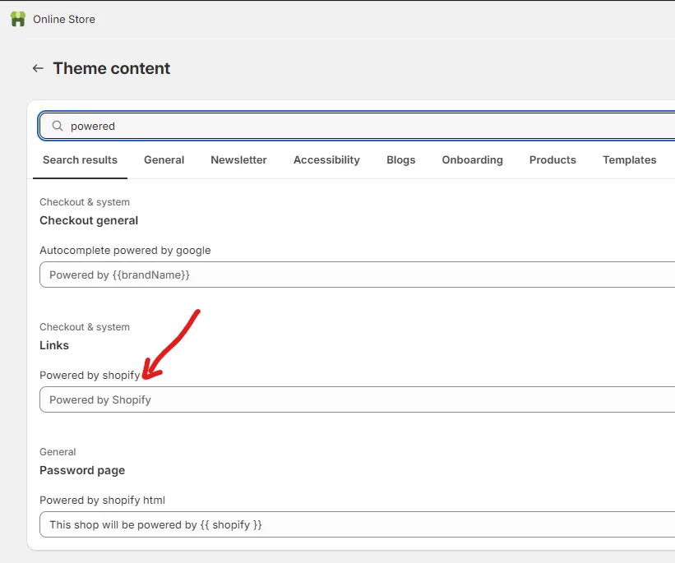
Task: Click the 'Powered by shopify' field label
Action: 90,375
